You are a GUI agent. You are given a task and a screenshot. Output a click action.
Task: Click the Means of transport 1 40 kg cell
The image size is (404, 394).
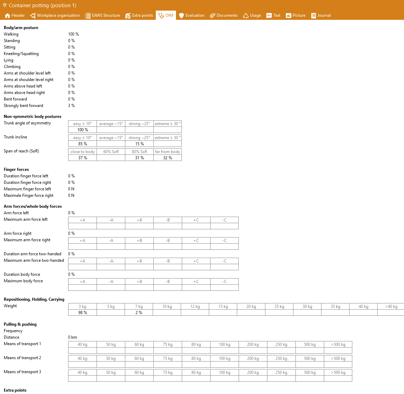point(83,351)
